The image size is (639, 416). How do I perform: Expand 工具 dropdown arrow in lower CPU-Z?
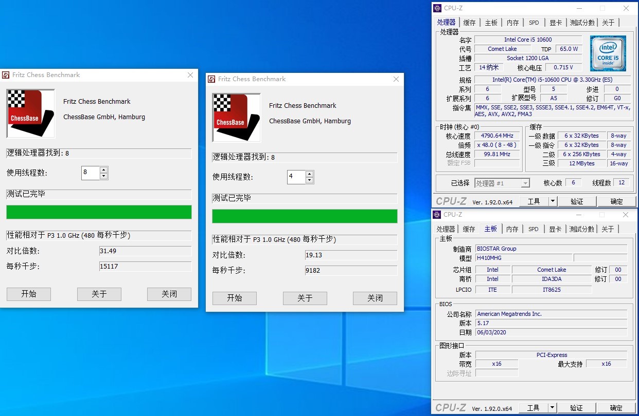pyautogui.click(x=553, y=408)
